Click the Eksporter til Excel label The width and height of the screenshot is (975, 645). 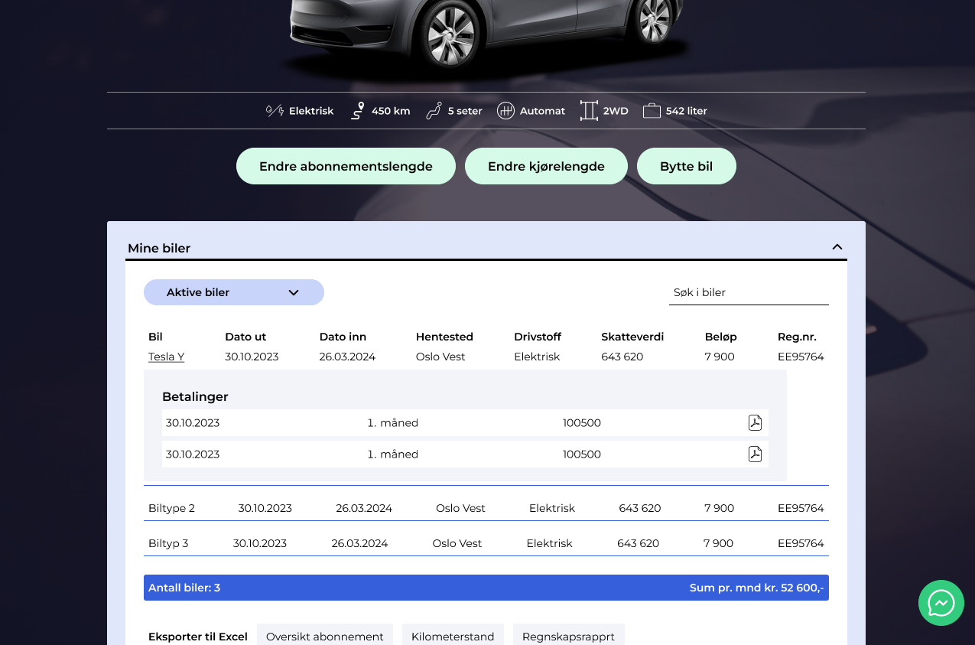198,637
